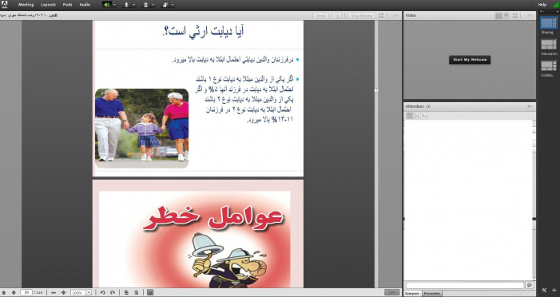
Task: Select the Video pod filmstrip view icon
Action: coord(506,16)
